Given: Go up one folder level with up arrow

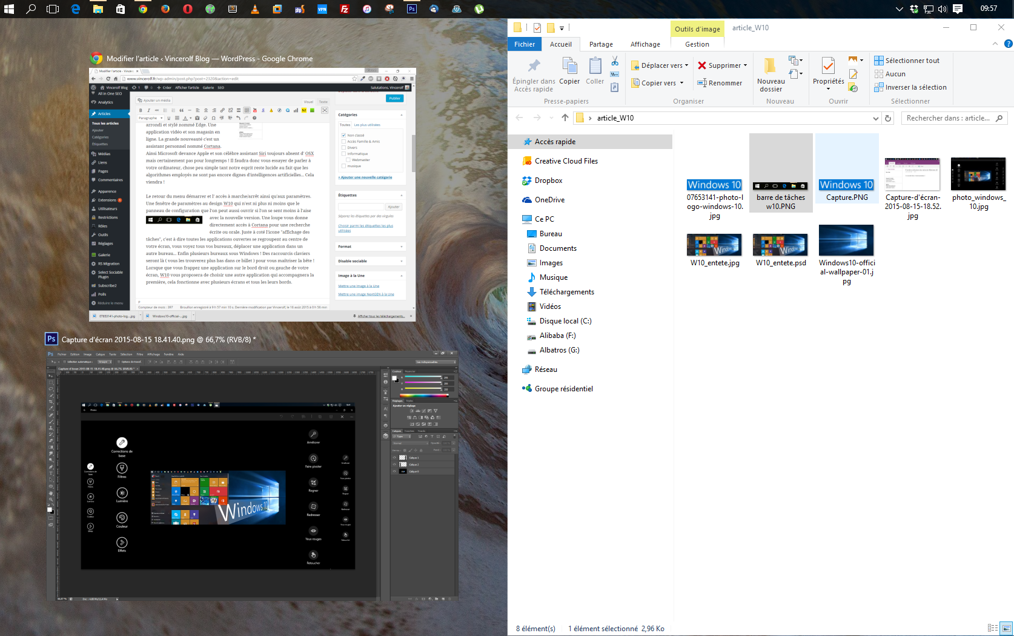Looking at the screenshot, I should point(565,118).
